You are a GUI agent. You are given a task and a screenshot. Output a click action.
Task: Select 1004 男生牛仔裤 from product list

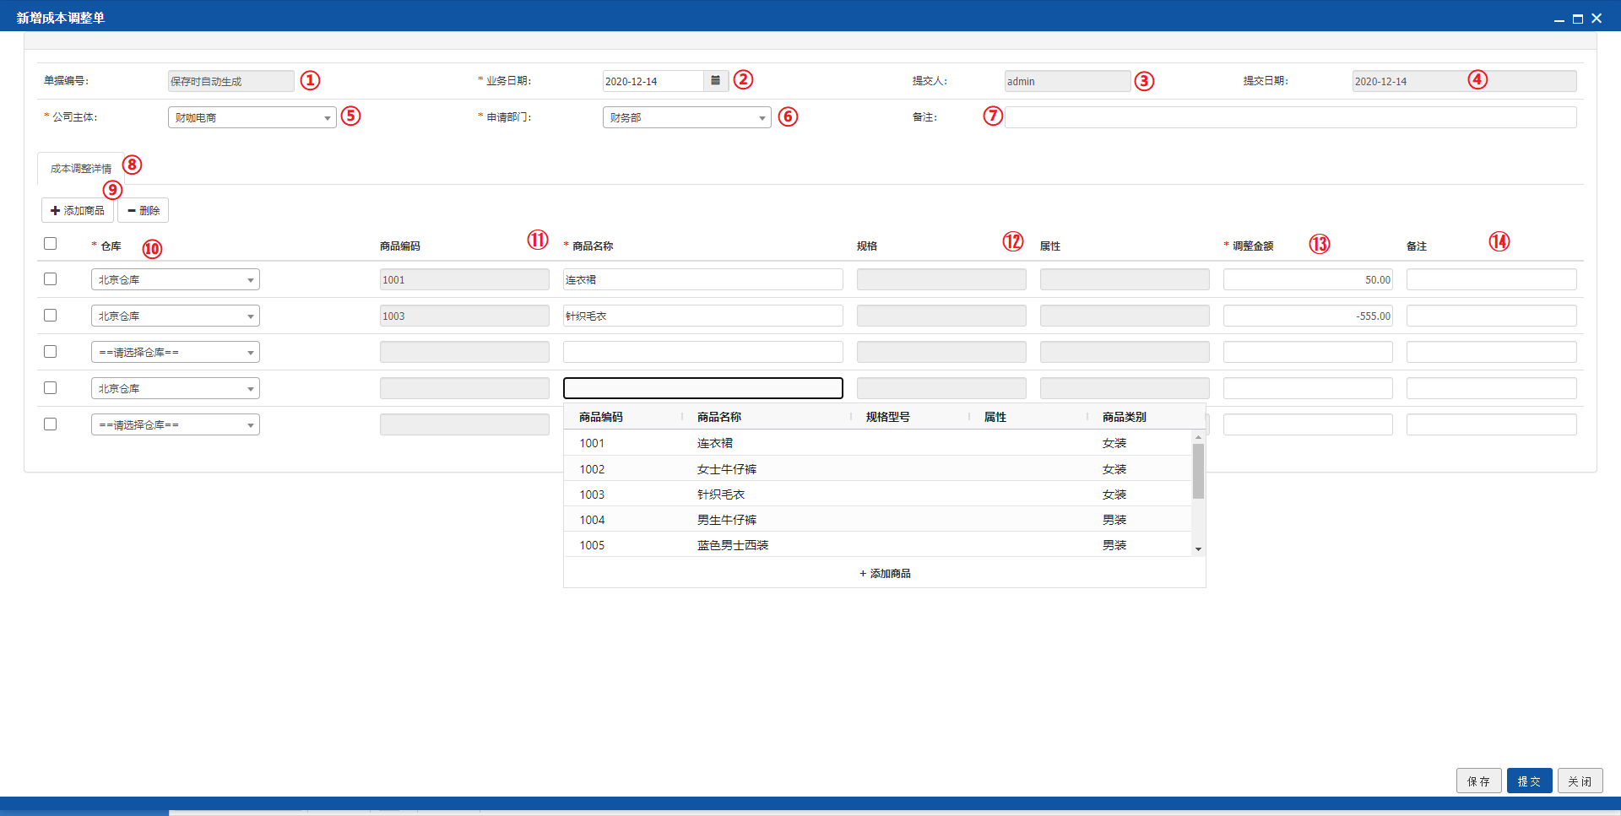(x=878, y=520)
